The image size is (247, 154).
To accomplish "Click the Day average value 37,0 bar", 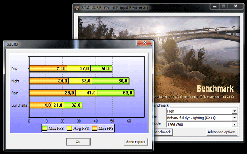I will (79, 68).
